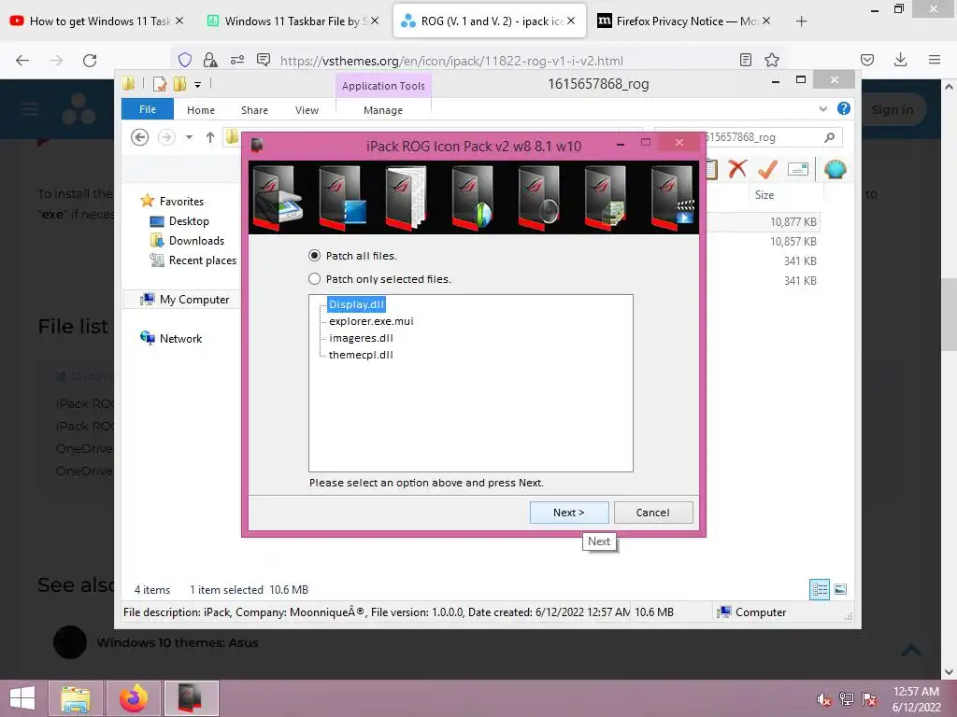Click the orange checkmark toolbar icon
Viewport: 957px width, 717px height.
point(767,169)
